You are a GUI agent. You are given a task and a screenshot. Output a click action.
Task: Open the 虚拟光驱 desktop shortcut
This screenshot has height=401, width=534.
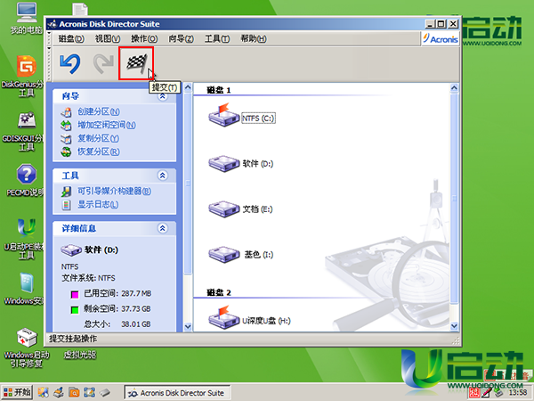pyautogui.click(x=80, y=355)
